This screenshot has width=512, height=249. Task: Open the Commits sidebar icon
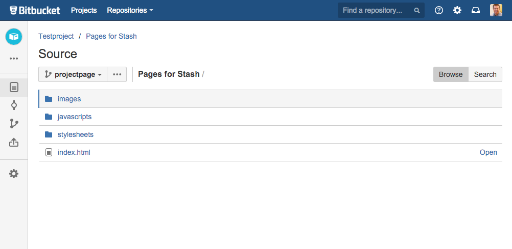coord(14,105)
